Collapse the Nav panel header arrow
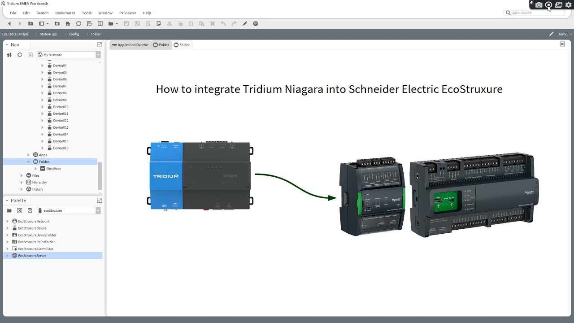 tap(7, 45)
